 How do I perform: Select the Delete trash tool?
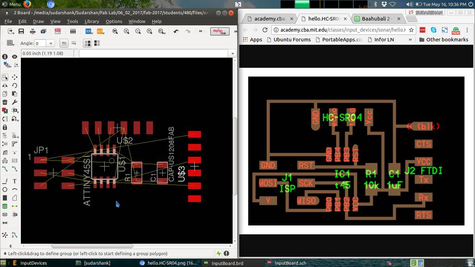pos(5,102)
